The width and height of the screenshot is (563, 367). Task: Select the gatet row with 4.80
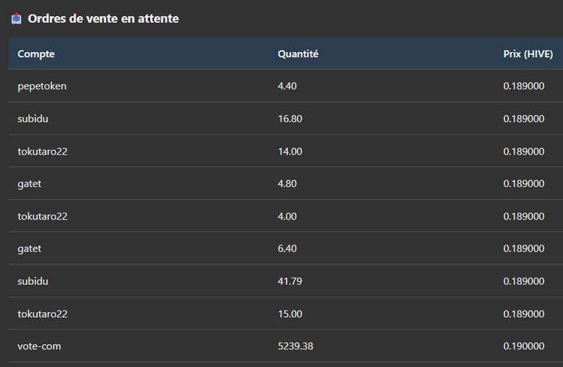pyautogui.click(x=285, y=183)
